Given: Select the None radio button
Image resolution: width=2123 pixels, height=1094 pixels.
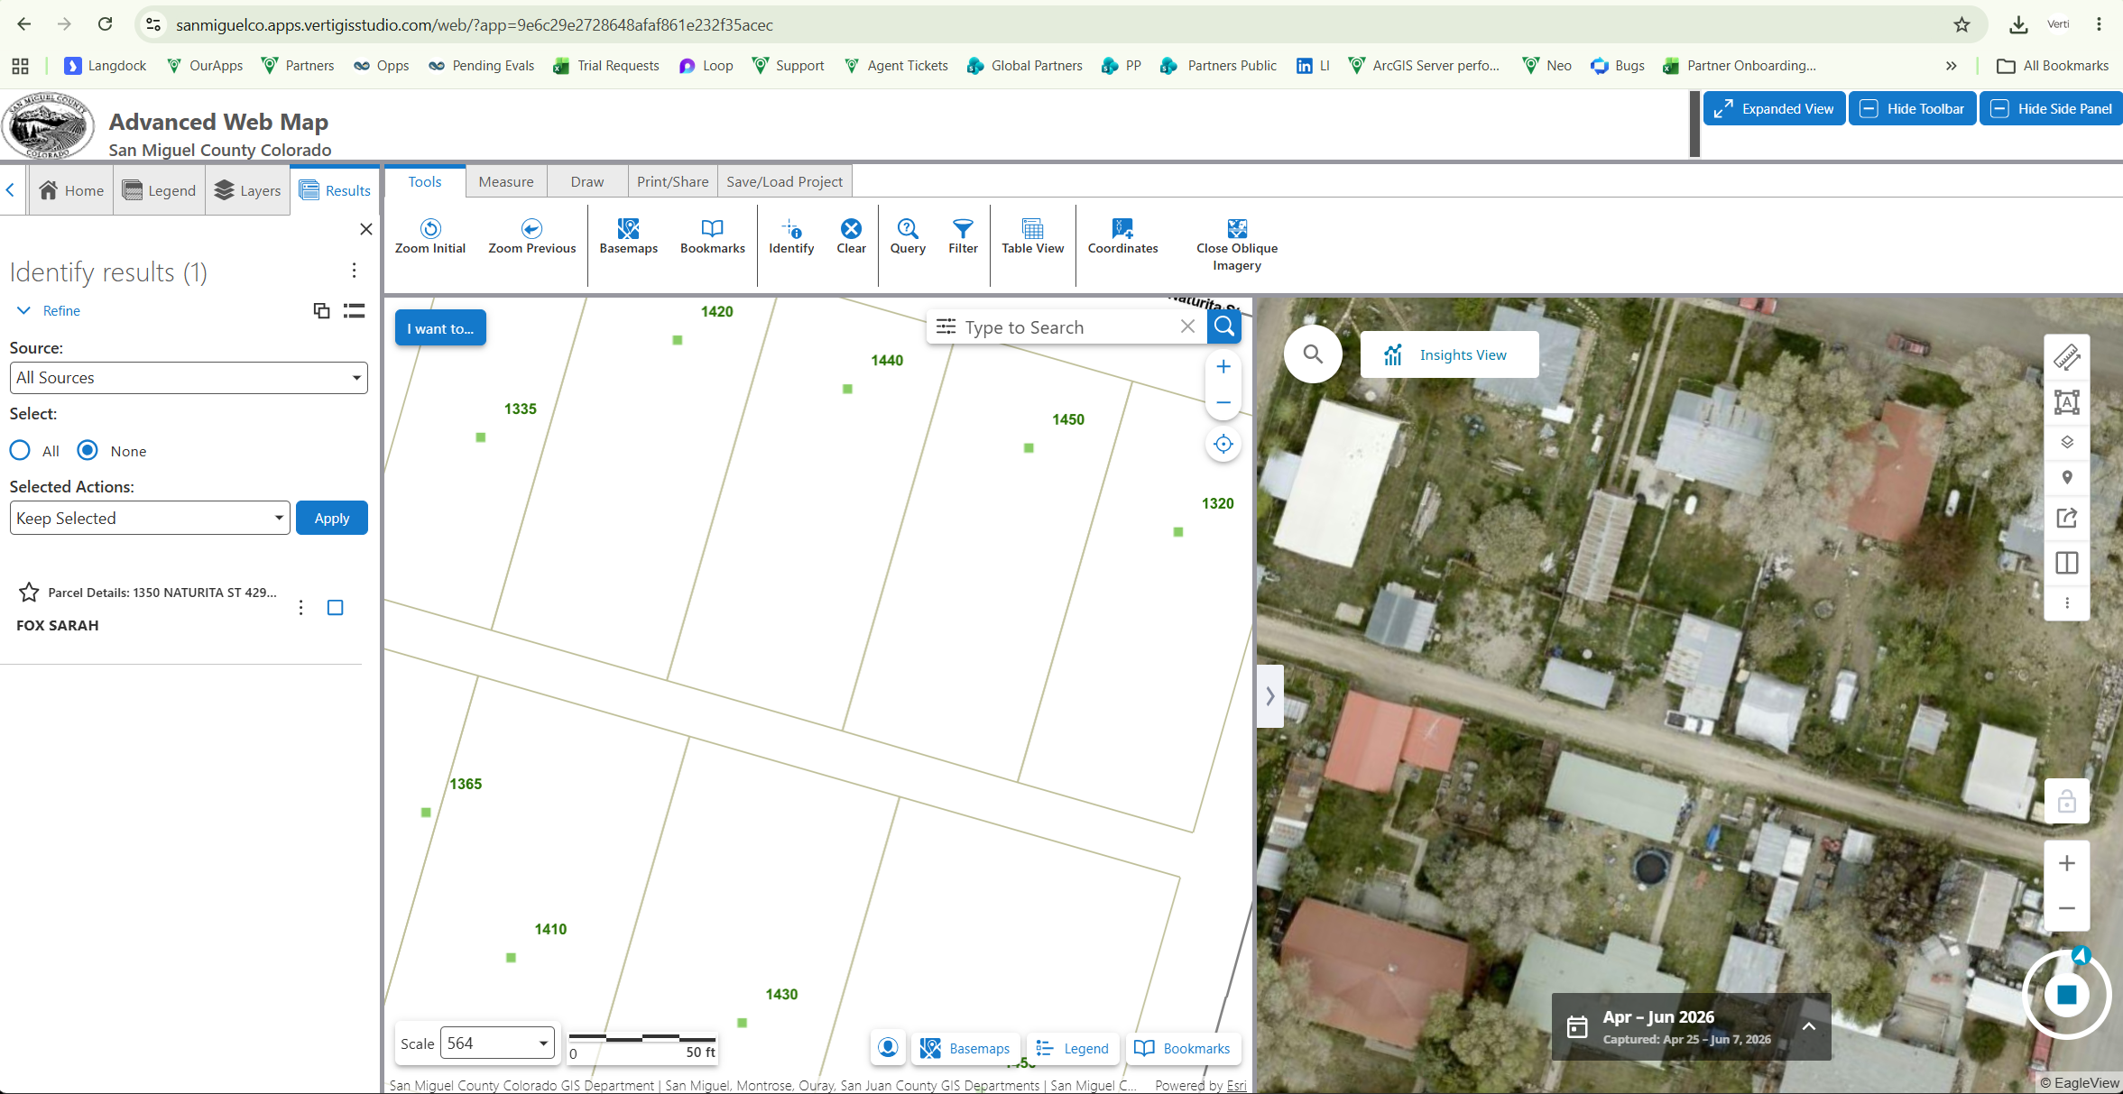Looking at the screenshot, I should [88, 450].
